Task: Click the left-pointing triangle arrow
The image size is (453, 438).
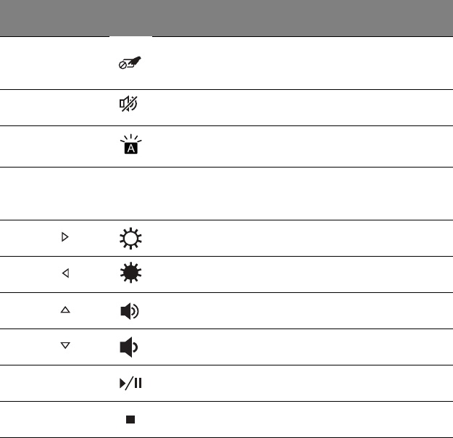Action: [65, 273]
